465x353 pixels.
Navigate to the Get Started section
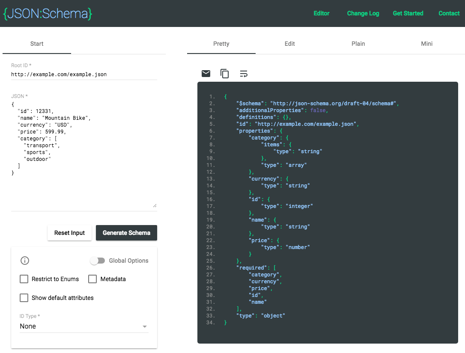pyautogui.click(x=408, y=13)
